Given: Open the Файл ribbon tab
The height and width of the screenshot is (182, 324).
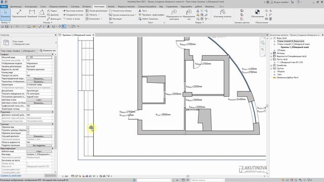Looking at the screenshot, I should point(4,7).
